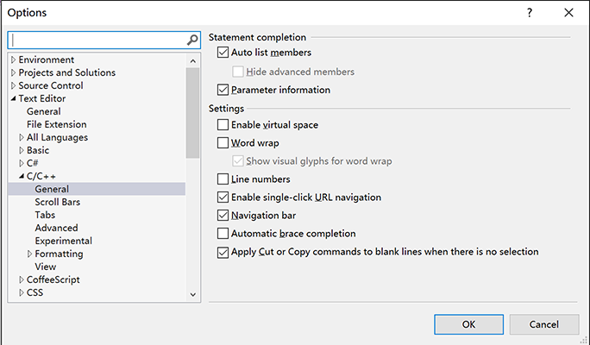Viewport: 590px width, 345px height.
Task: Expand the CoffeeScript language node
Action: click(x=22, y=279)
